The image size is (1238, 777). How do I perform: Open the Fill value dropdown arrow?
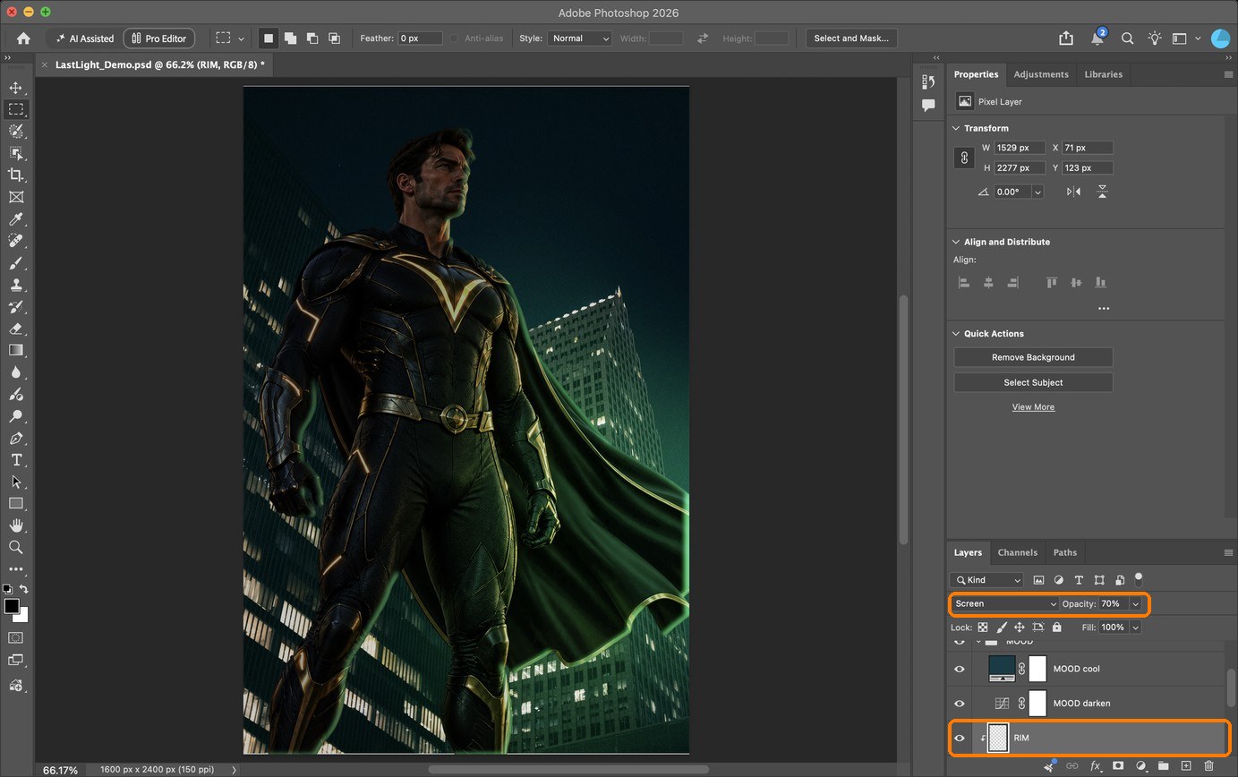click(1135, 628)
